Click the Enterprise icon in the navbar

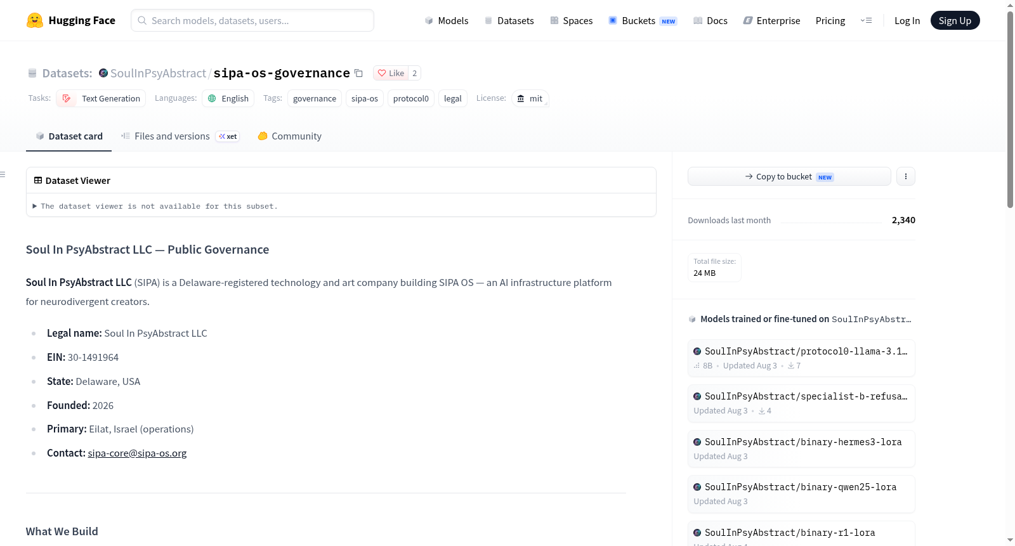click(x=748, y=20)
